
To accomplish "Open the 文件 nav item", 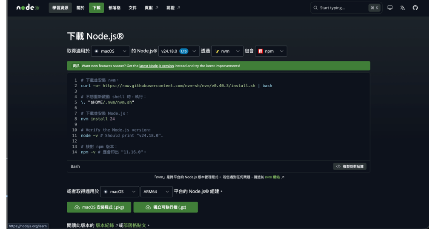I will click(133, 8).
